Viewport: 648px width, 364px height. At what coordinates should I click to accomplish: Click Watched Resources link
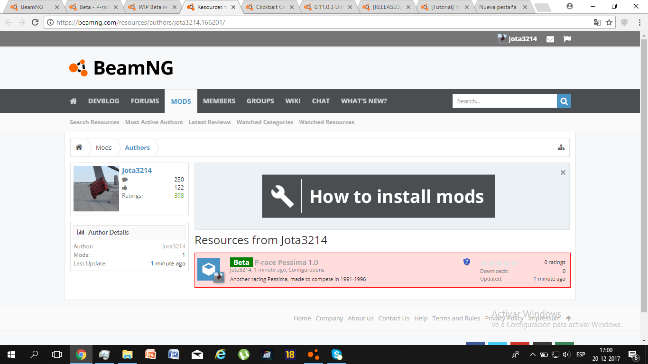(326, 122)
